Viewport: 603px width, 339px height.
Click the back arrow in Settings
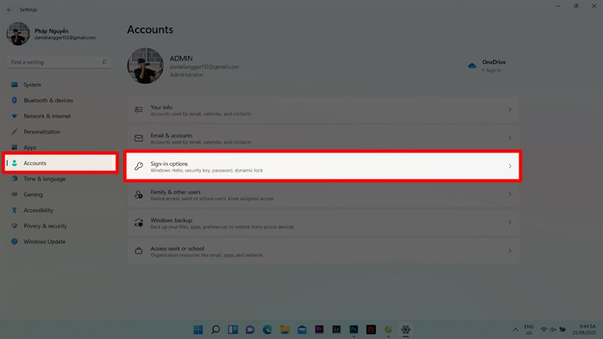[9, 10]
